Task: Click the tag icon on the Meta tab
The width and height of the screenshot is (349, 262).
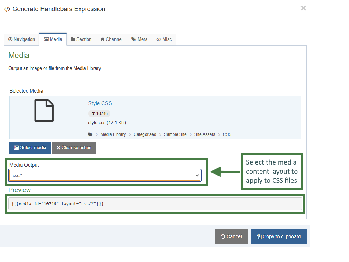Action: (133, 39)
